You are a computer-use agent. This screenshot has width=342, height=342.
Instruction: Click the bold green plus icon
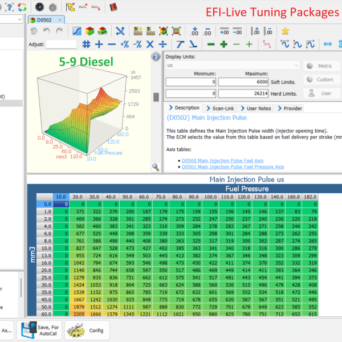[x=224, y=44]
